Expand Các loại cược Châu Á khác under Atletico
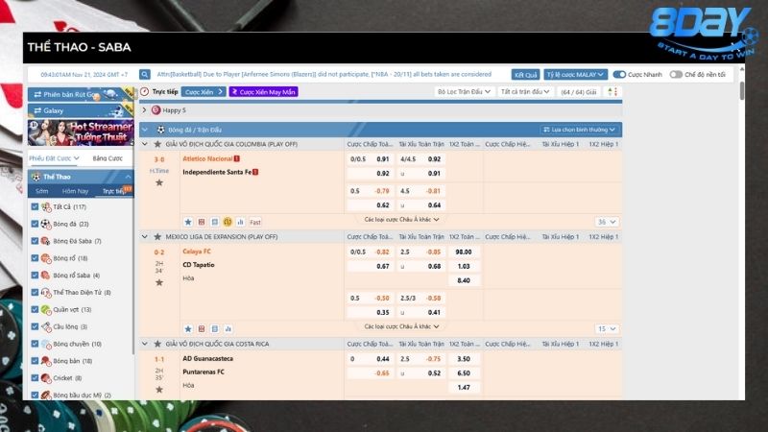This screenshot has width=768, height=432. [x=401, y=220]
